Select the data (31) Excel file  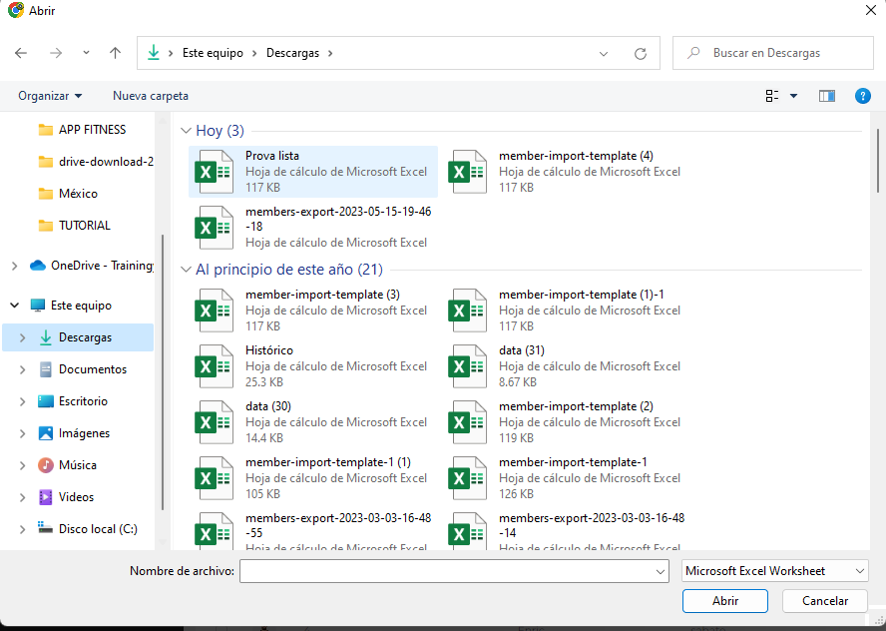pos(567,366)
